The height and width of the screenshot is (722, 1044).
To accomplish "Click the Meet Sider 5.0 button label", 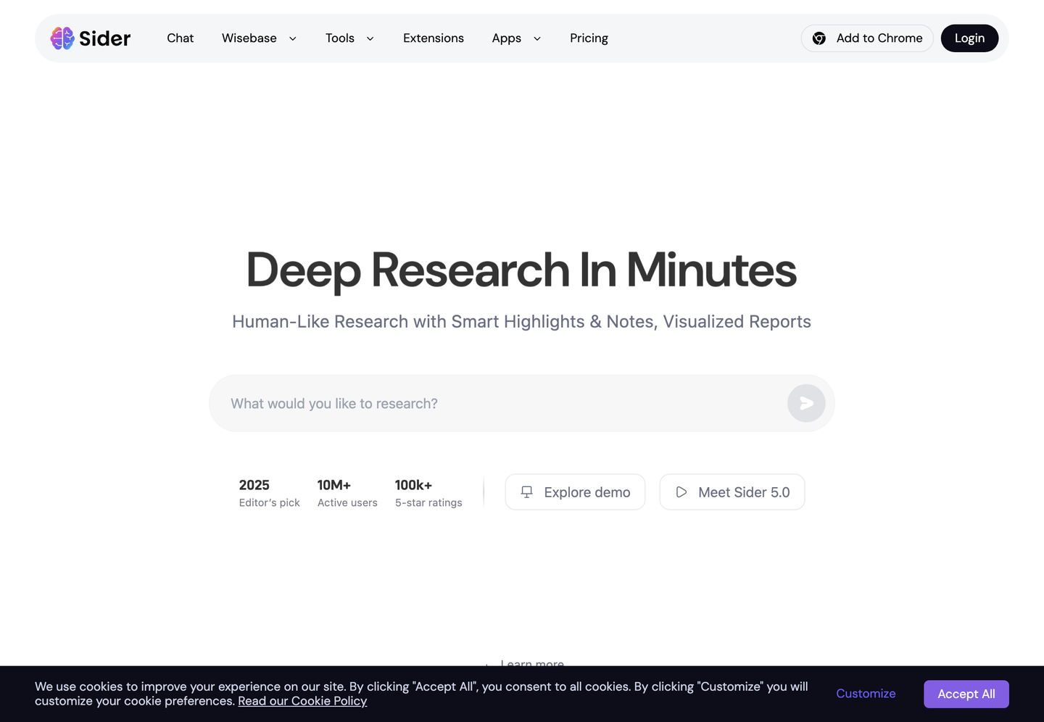I will [x=744, y=492].
